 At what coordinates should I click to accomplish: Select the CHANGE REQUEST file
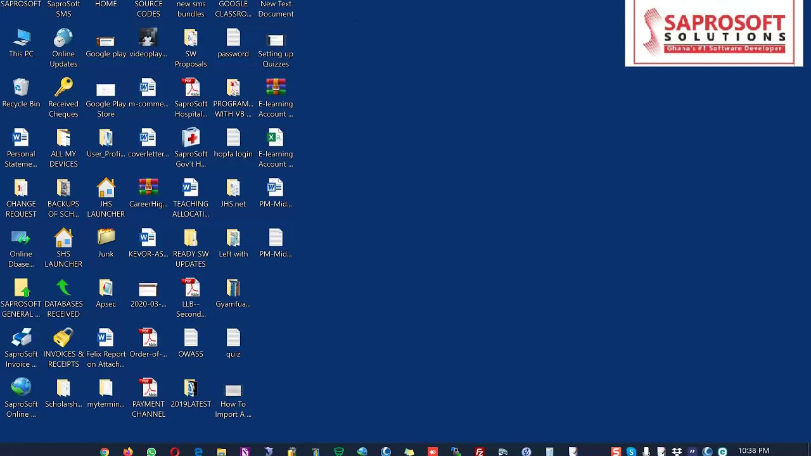click(21, 199)
